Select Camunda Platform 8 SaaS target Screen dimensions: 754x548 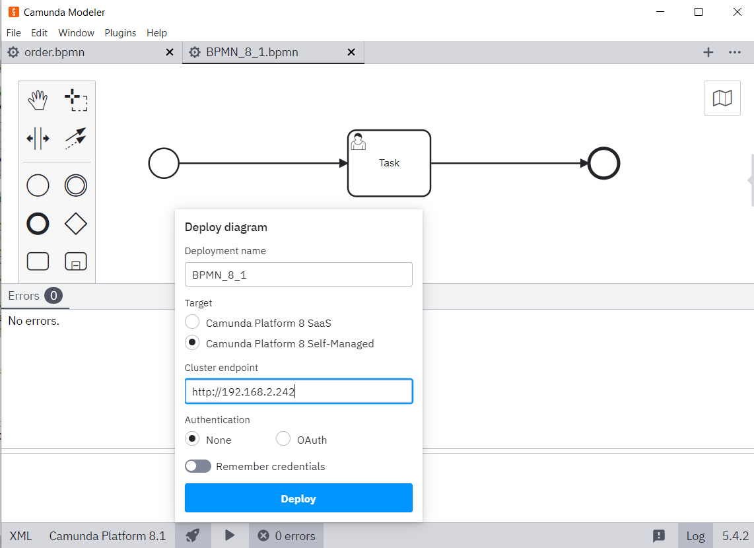[192, 322]
